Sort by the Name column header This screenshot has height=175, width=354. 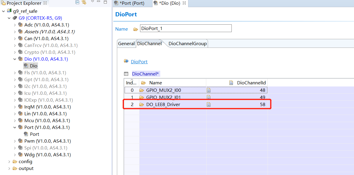tap(173, 83)
